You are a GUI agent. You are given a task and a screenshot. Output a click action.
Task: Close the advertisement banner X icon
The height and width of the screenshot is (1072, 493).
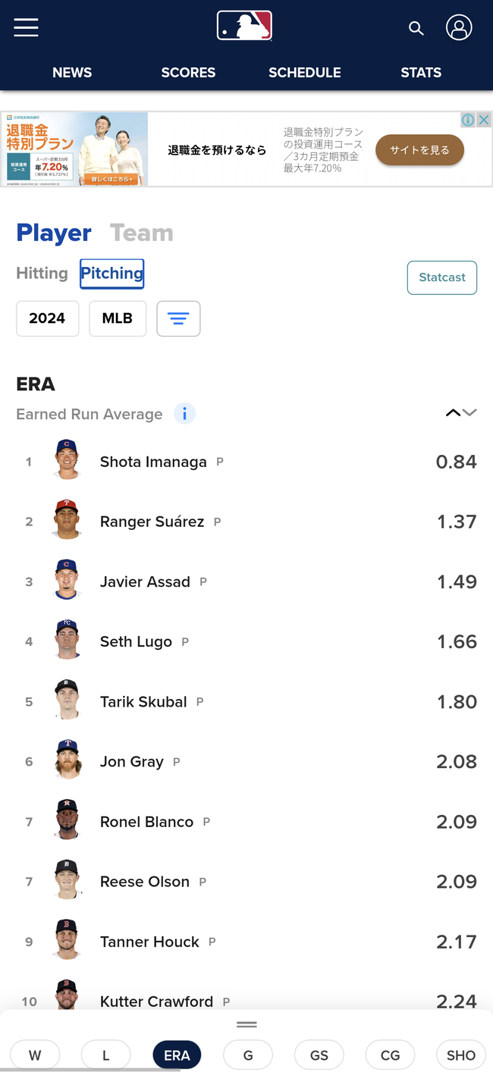coord(484,120)
